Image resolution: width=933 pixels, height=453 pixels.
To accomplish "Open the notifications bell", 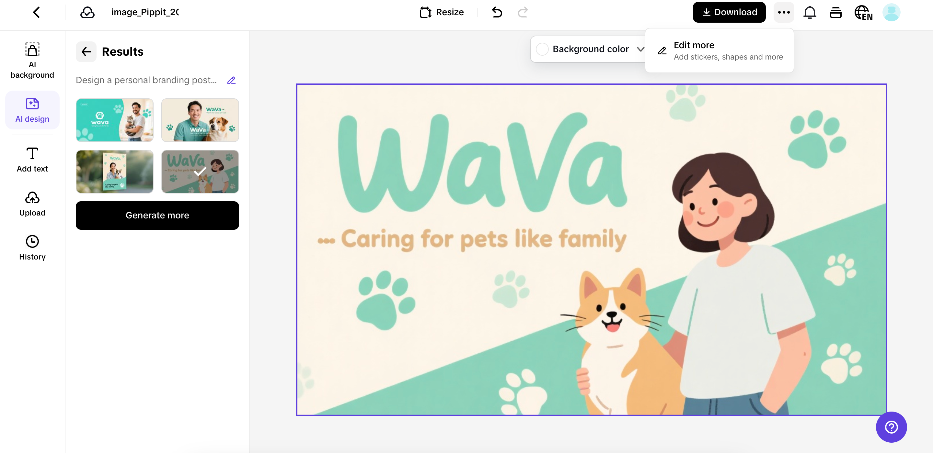I will 810,12.
